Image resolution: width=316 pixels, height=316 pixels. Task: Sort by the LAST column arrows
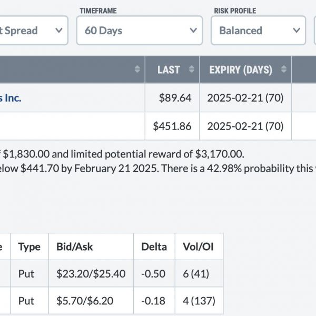[192, 70]
